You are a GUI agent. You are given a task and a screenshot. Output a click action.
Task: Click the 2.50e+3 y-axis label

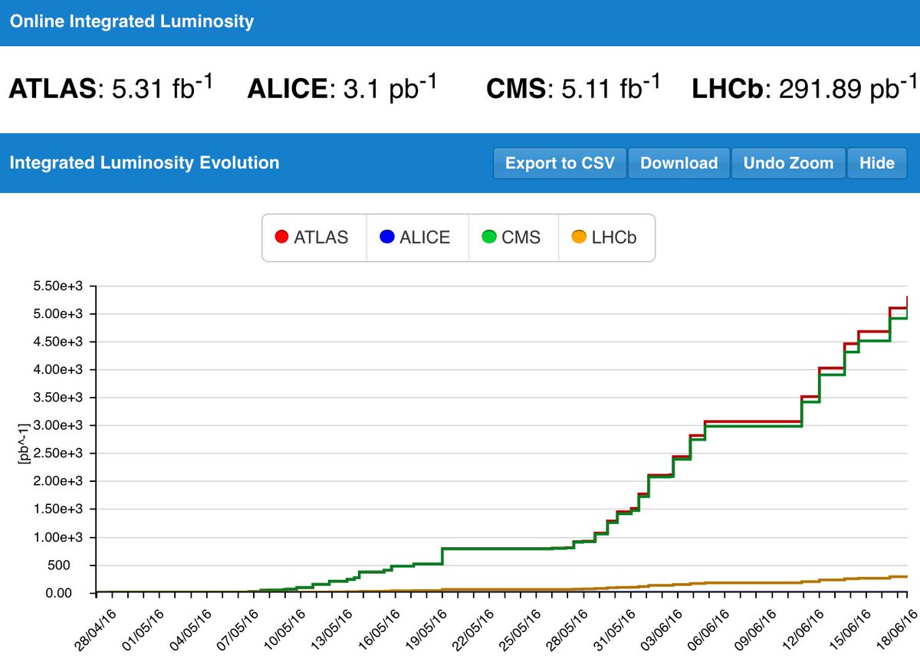point(58,454)
